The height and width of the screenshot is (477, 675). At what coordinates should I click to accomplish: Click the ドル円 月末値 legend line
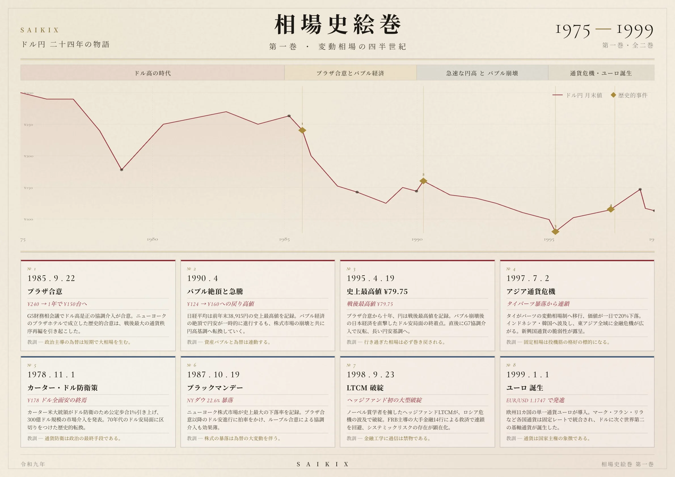pos(557,95)
